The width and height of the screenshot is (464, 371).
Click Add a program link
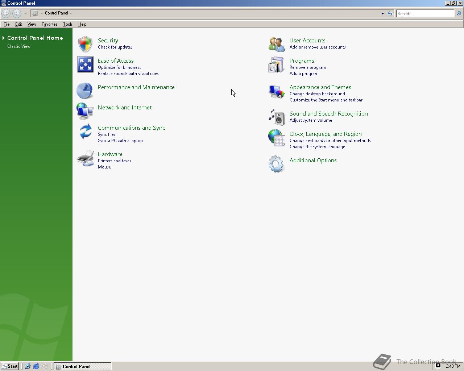click(x=304, y=74)
